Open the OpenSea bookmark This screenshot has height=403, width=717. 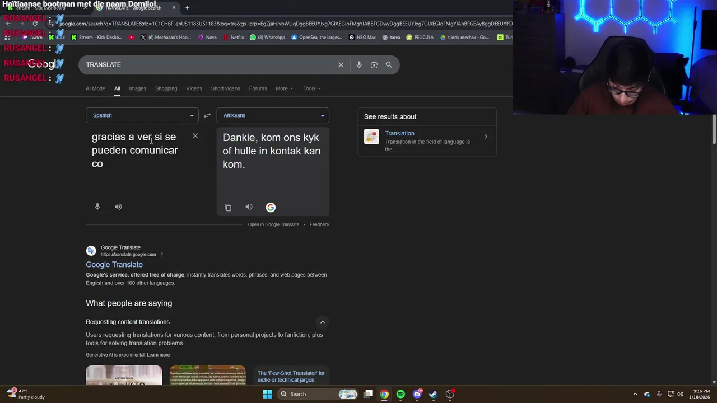coord(316,38)
